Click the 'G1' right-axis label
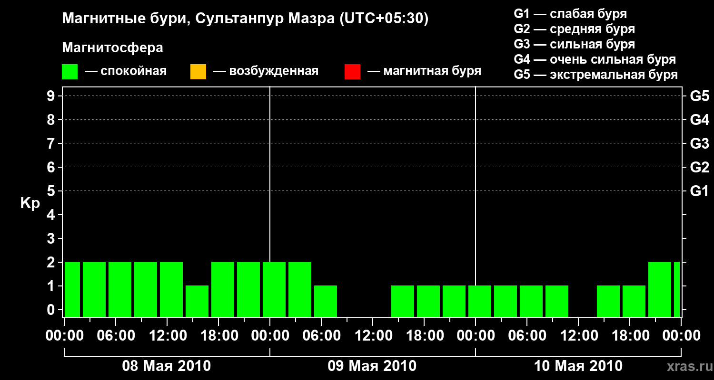Screen dimensions: 714x380 pos(699,191)
